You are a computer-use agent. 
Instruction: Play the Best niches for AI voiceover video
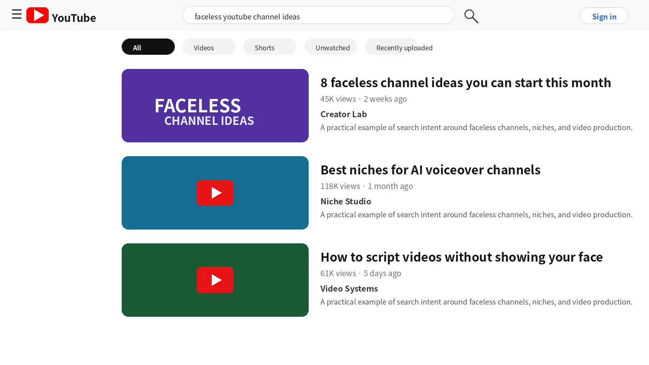(x=215, y=193)
